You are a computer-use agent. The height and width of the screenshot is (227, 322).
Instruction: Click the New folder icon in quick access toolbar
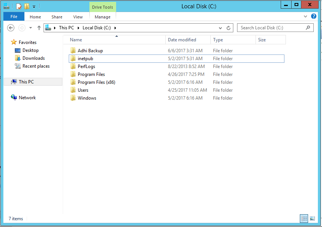27,6
